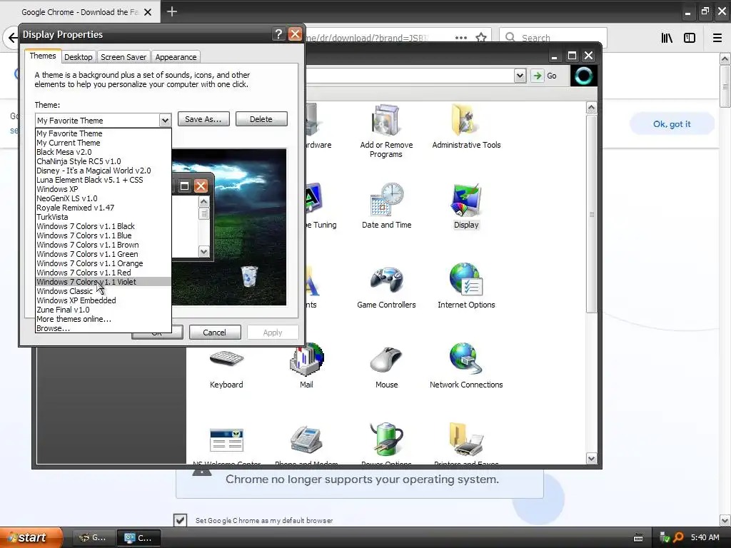This screenshot has height=548, width=731.
Task: Open the Start menu
Action: point(31,538)
